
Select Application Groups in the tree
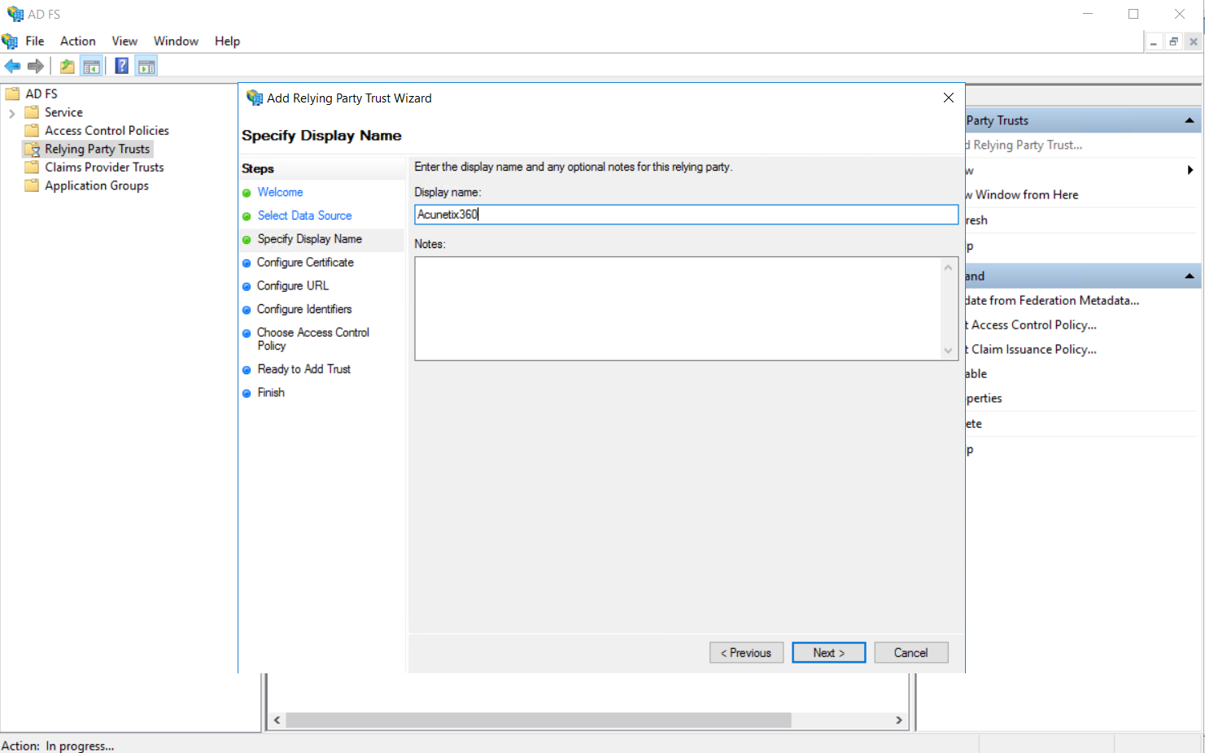tap(97, 185)
